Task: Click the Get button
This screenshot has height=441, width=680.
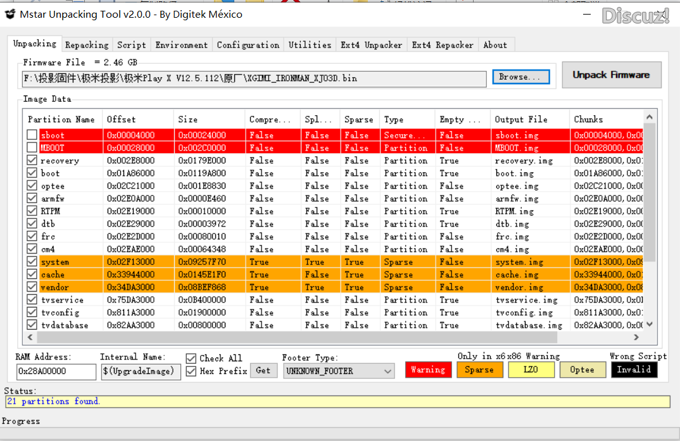Action: point(263,371)
